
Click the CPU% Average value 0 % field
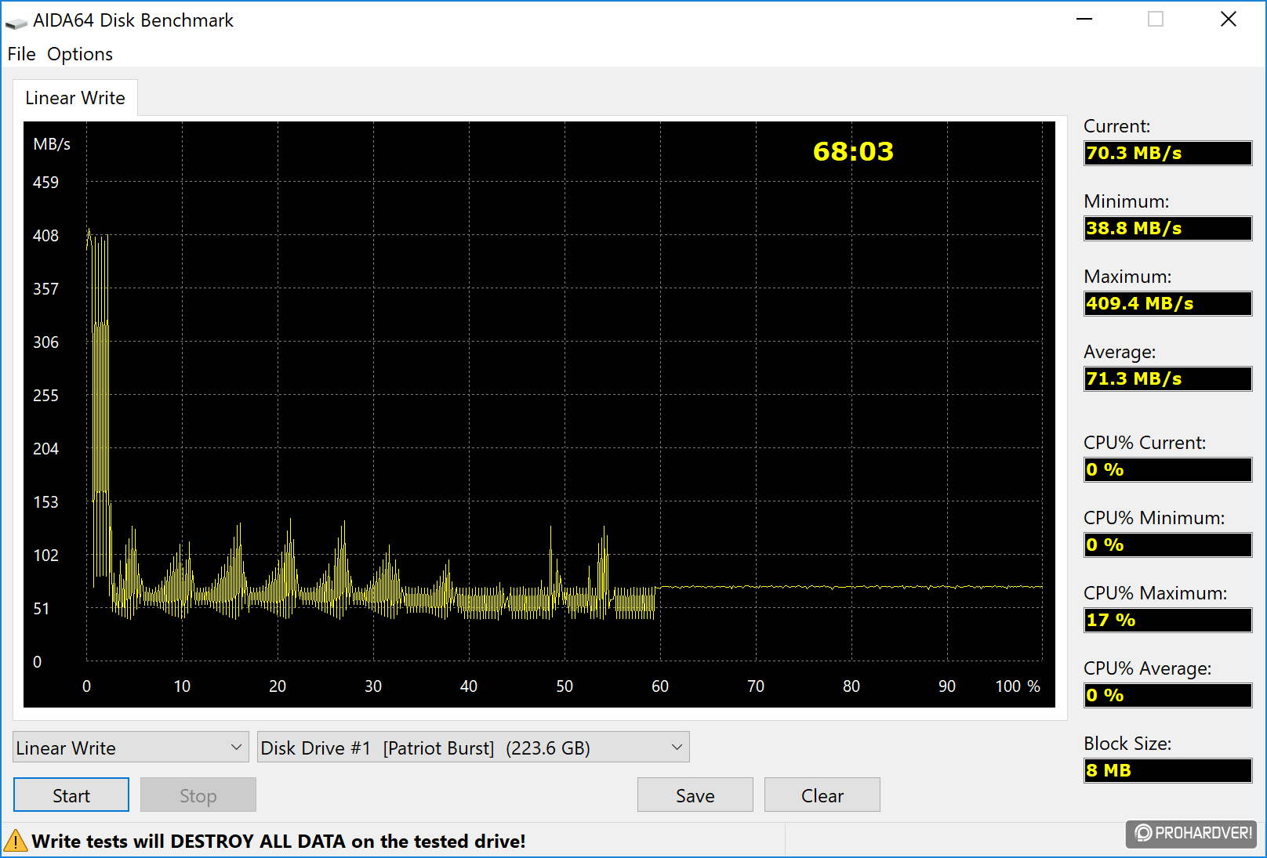(1167, 695)
